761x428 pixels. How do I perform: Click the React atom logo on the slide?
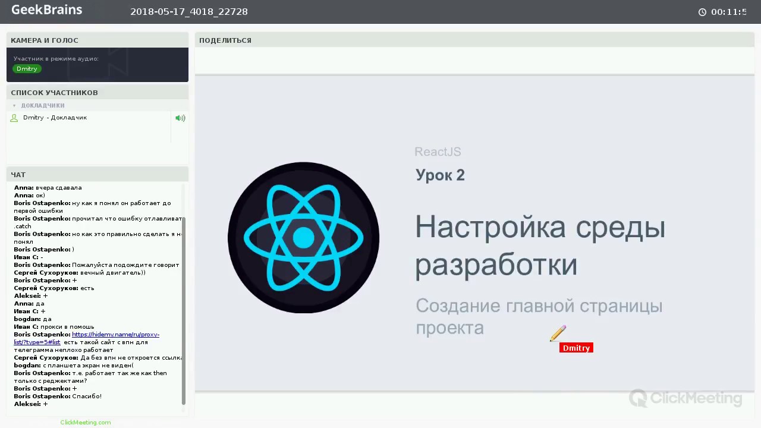[x=303, y=238]
